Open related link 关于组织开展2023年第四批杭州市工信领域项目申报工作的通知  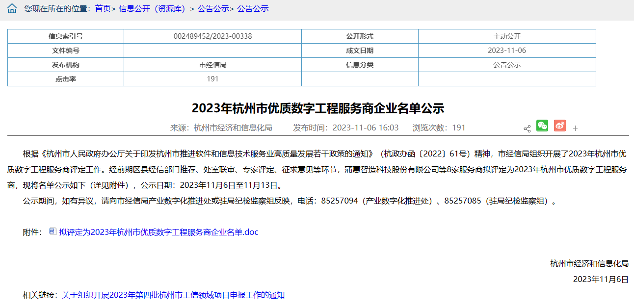(x=173, y=295)
